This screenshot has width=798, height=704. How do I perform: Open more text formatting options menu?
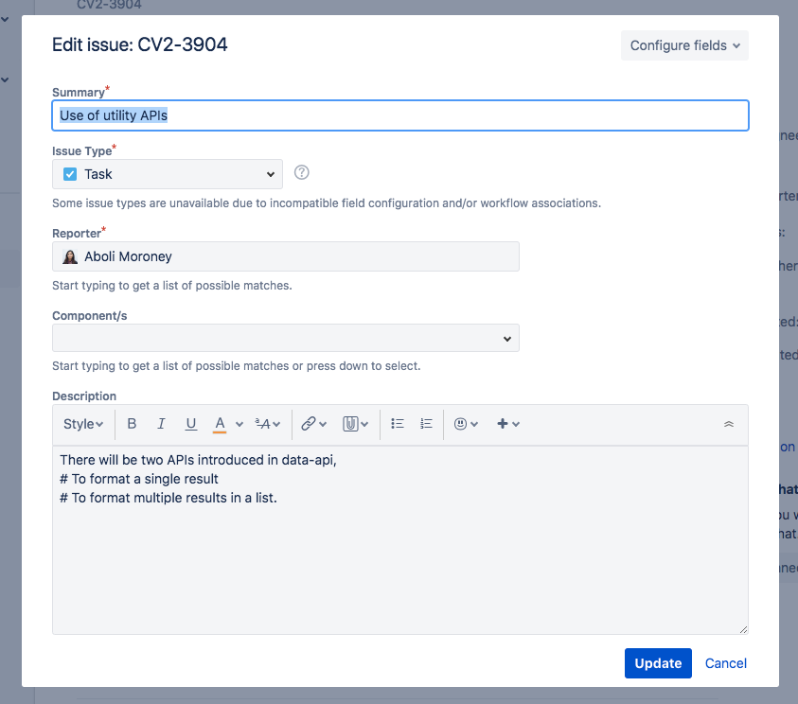coord(268,424)
